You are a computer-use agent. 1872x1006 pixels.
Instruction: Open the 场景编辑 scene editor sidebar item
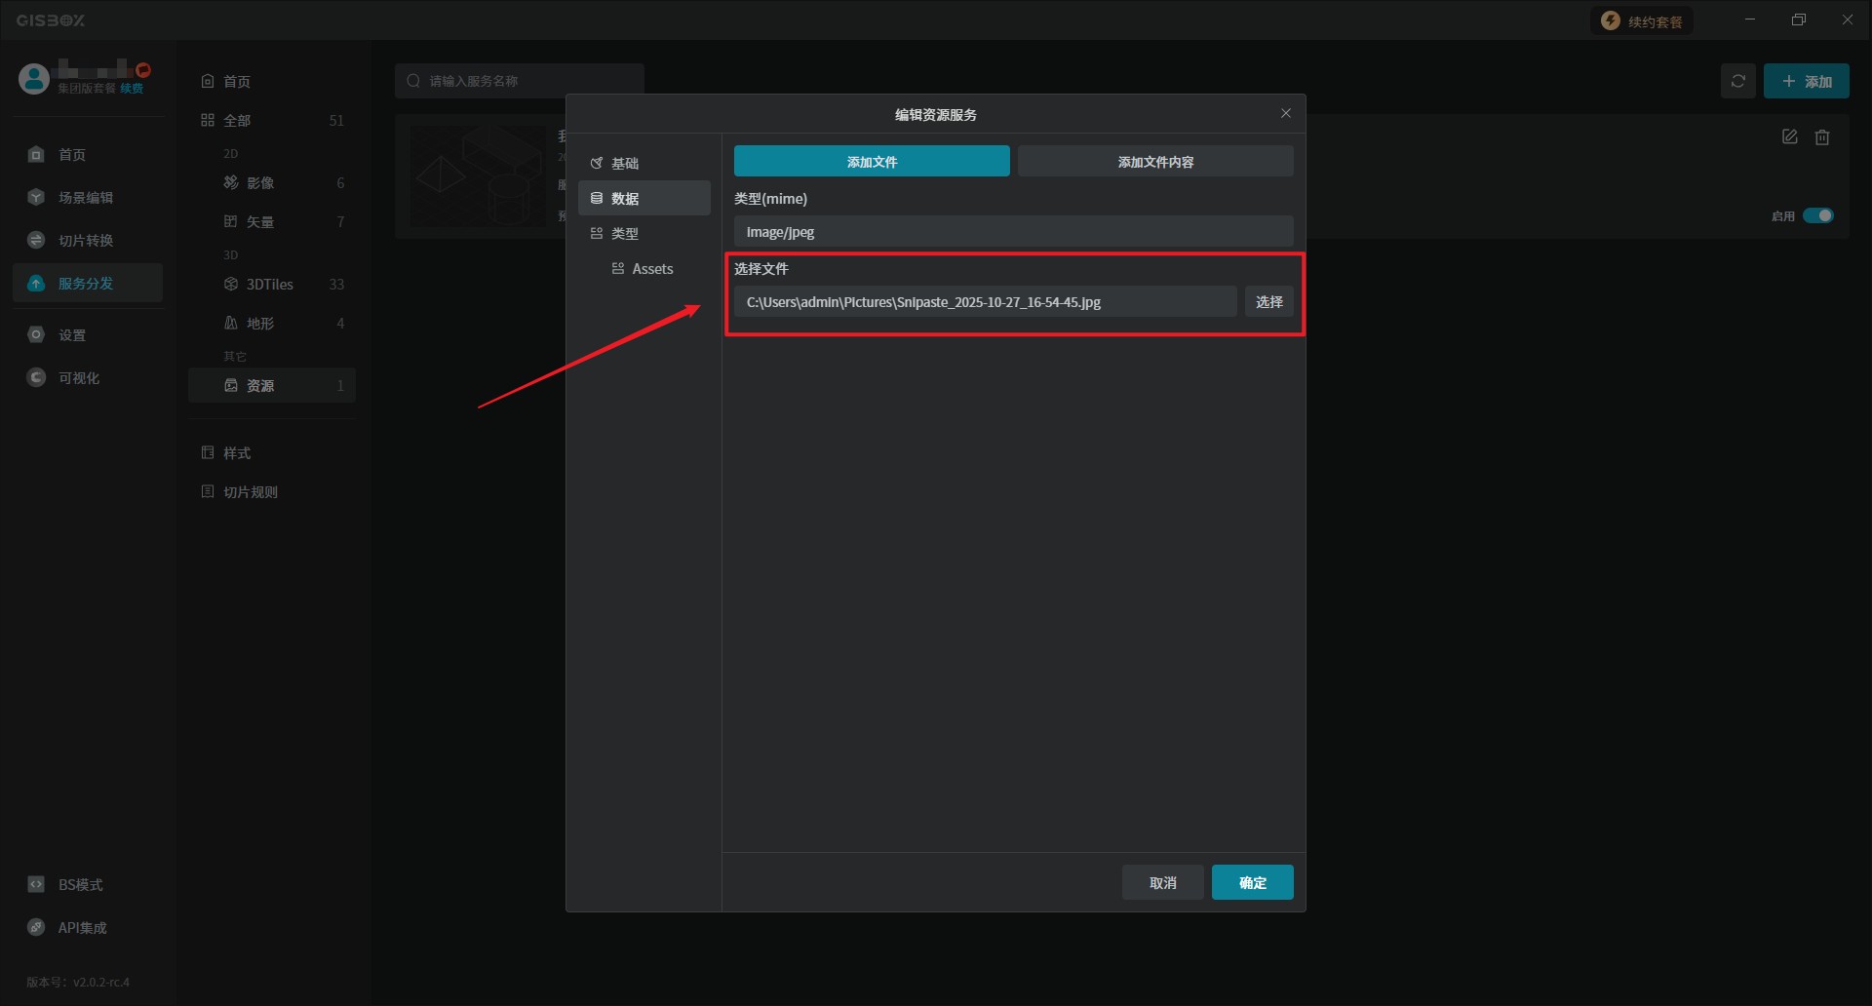coord(86,198)
